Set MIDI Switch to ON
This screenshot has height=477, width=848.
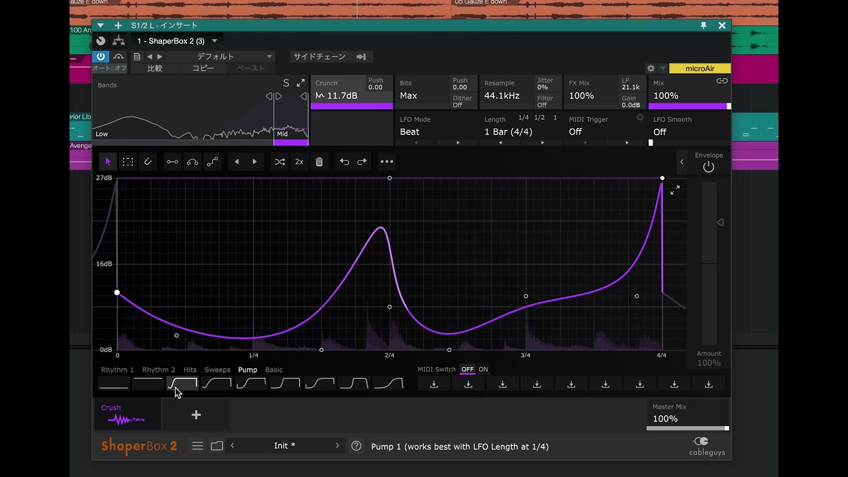point(484,370)
